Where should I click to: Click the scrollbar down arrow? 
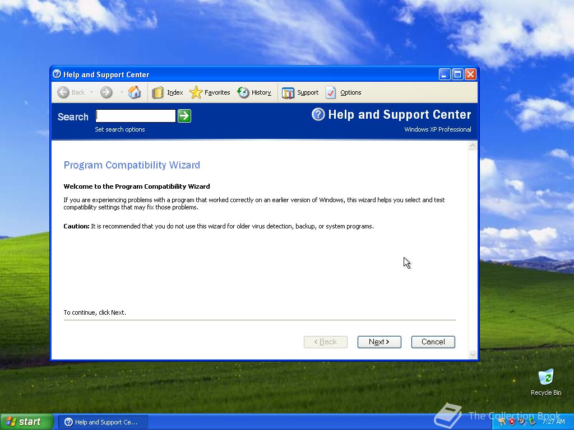point(473,354)
